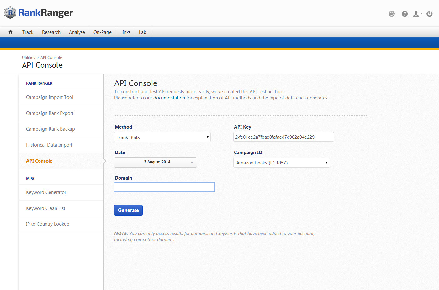This screenshot has height=290, width=439.
Task: Open the Research menu
Action: tap(51, 32)
